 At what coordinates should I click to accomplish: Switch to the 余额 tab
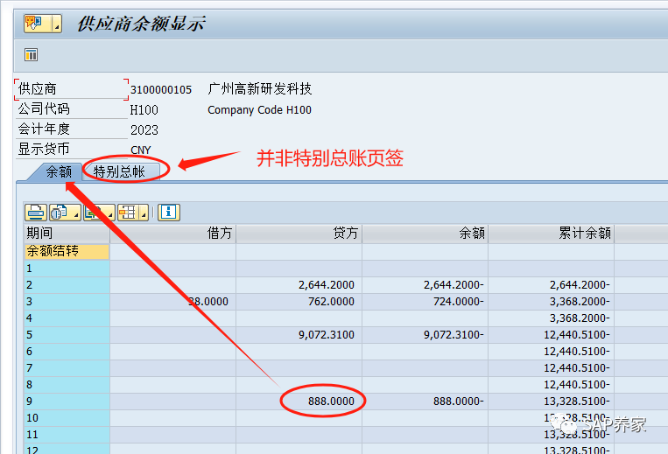tap(59, 172)
